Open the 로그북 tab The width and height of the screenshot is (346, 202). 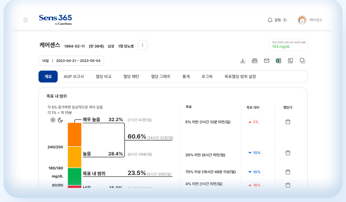[x=207, y=76]
